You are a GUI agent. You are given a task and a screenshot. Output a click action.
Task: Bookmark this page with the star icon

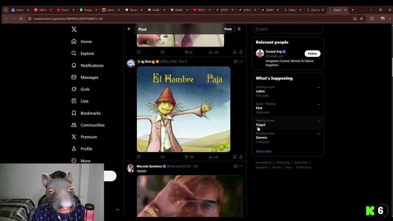(361, 18)
